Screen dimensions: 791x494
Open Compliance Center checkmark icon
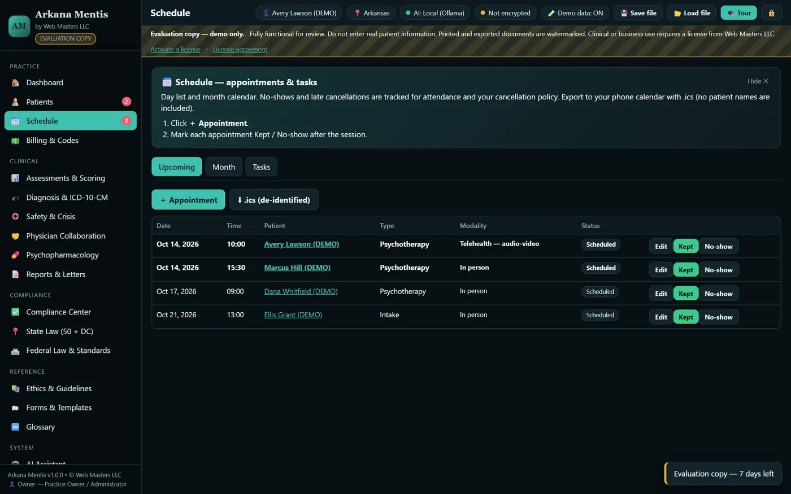[15, 312]
